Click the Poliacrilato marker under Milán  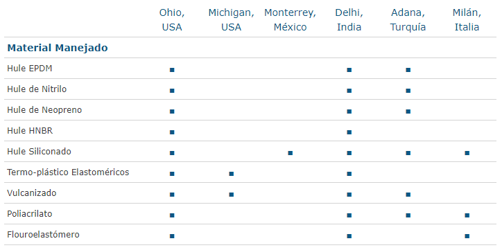467,215
